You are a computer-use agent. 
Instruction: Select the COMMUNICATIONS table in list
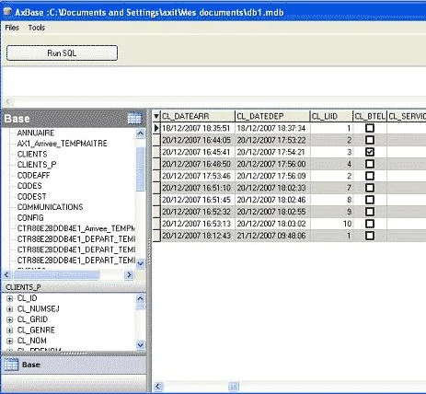point(50,207)
